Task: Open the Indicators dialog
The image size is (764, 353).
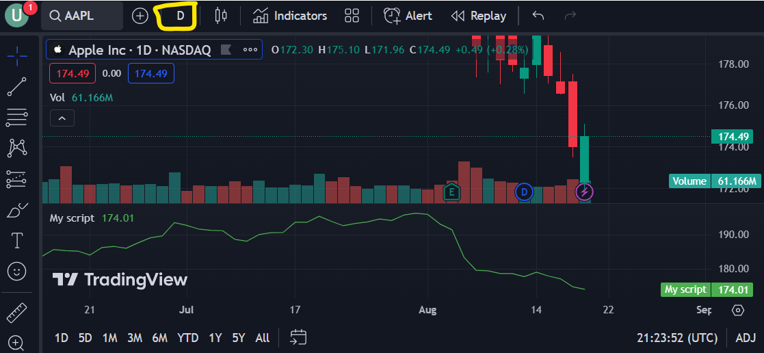Action: pos(289,16)
